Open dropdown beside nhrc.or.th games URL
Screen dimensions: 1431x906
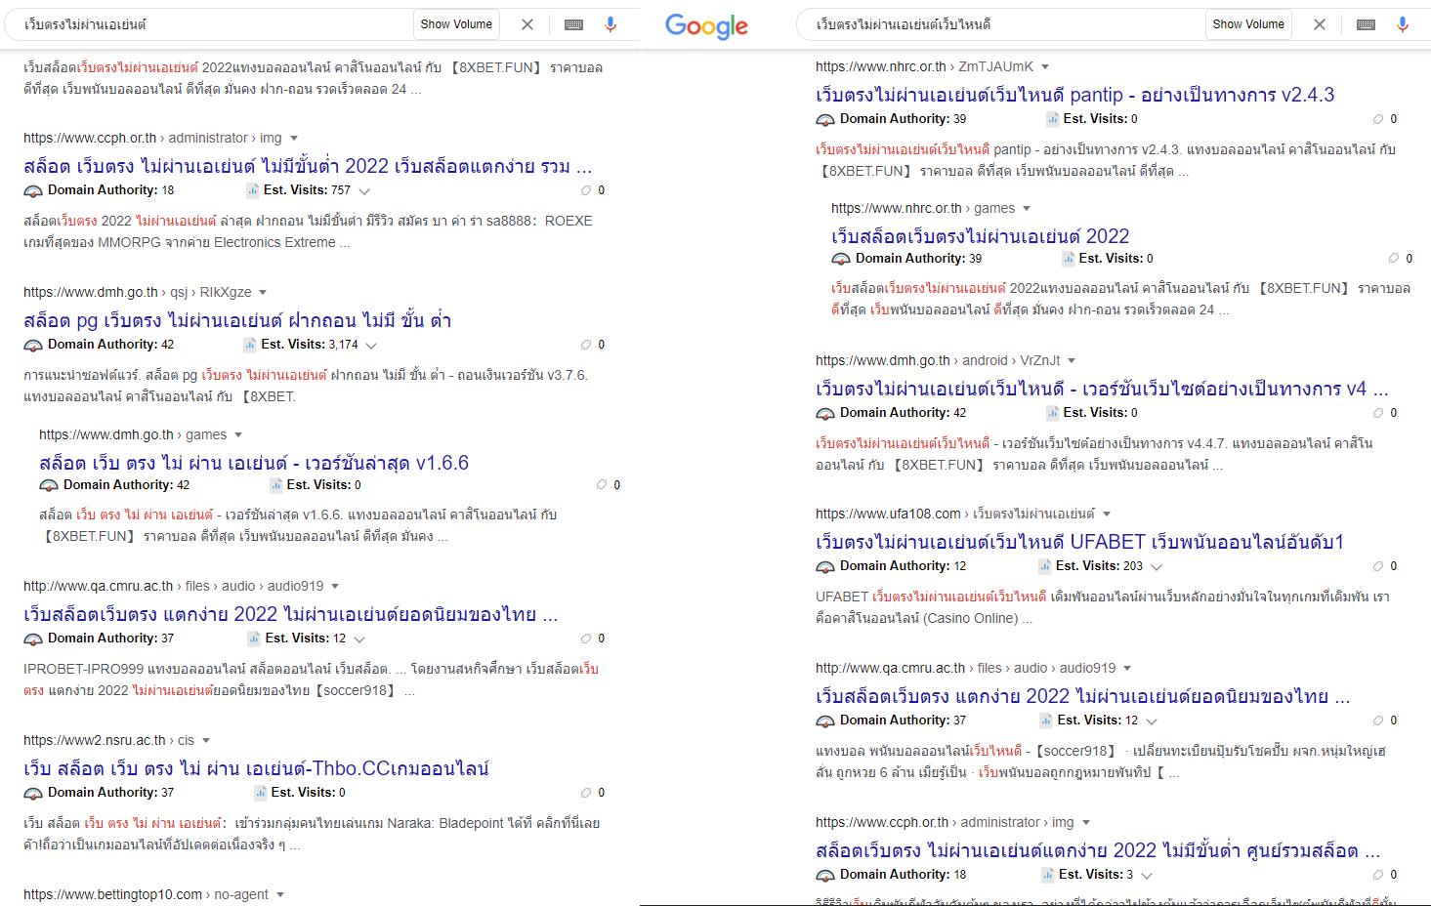coord(1027,209)
